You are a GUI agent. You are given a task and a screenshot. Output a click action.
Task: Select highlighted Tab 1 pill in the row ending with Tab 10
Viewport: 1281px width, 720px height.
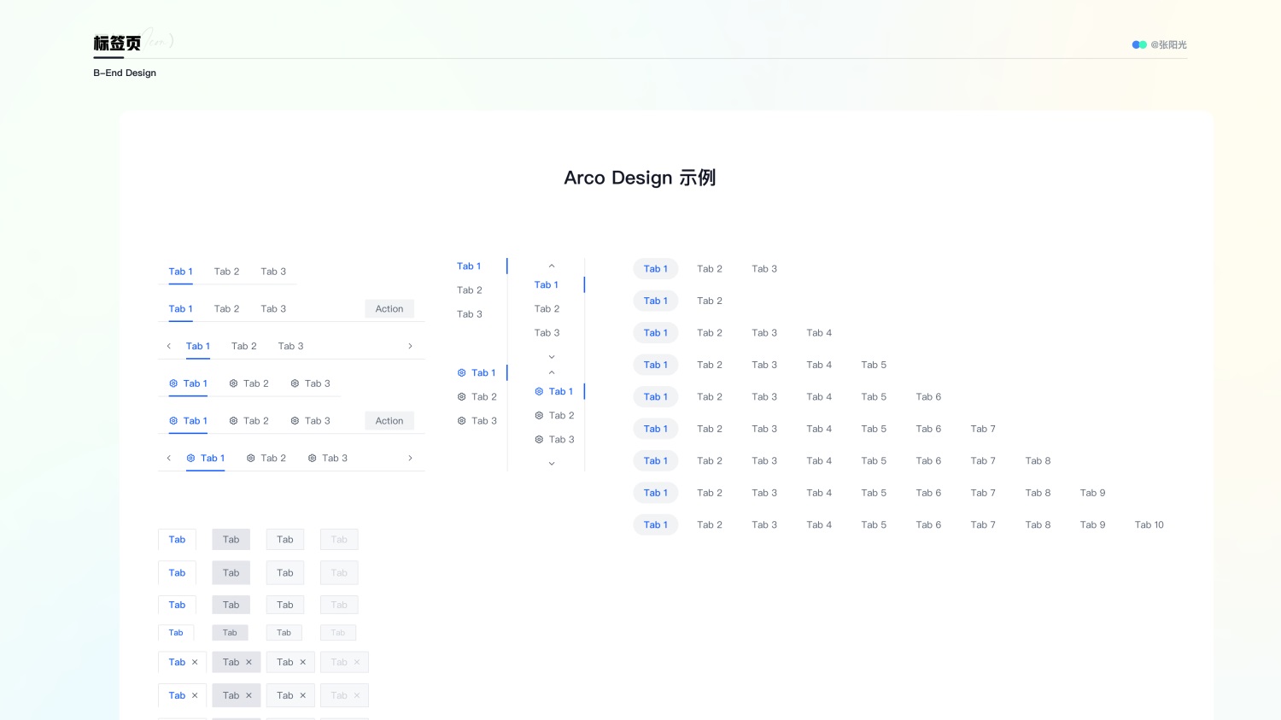click(x=656, y=525)
